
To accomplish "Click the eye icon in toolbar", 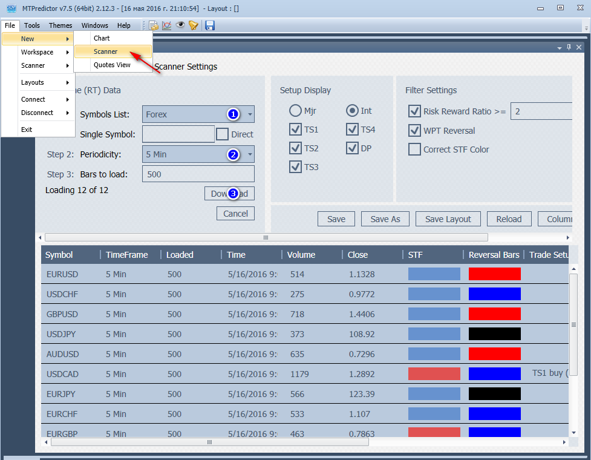I will click(x=180, y=25).
